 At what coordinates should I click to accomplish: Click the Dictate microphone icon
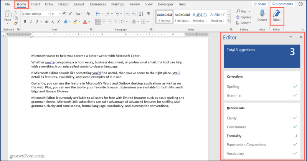tap(262, 14)
